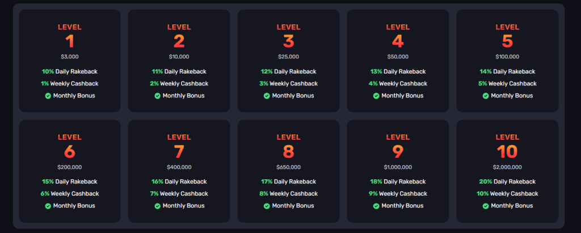
Task: Click the Level 2 Monthly Bonus checkmark icon
Action: tap(158, 96)
